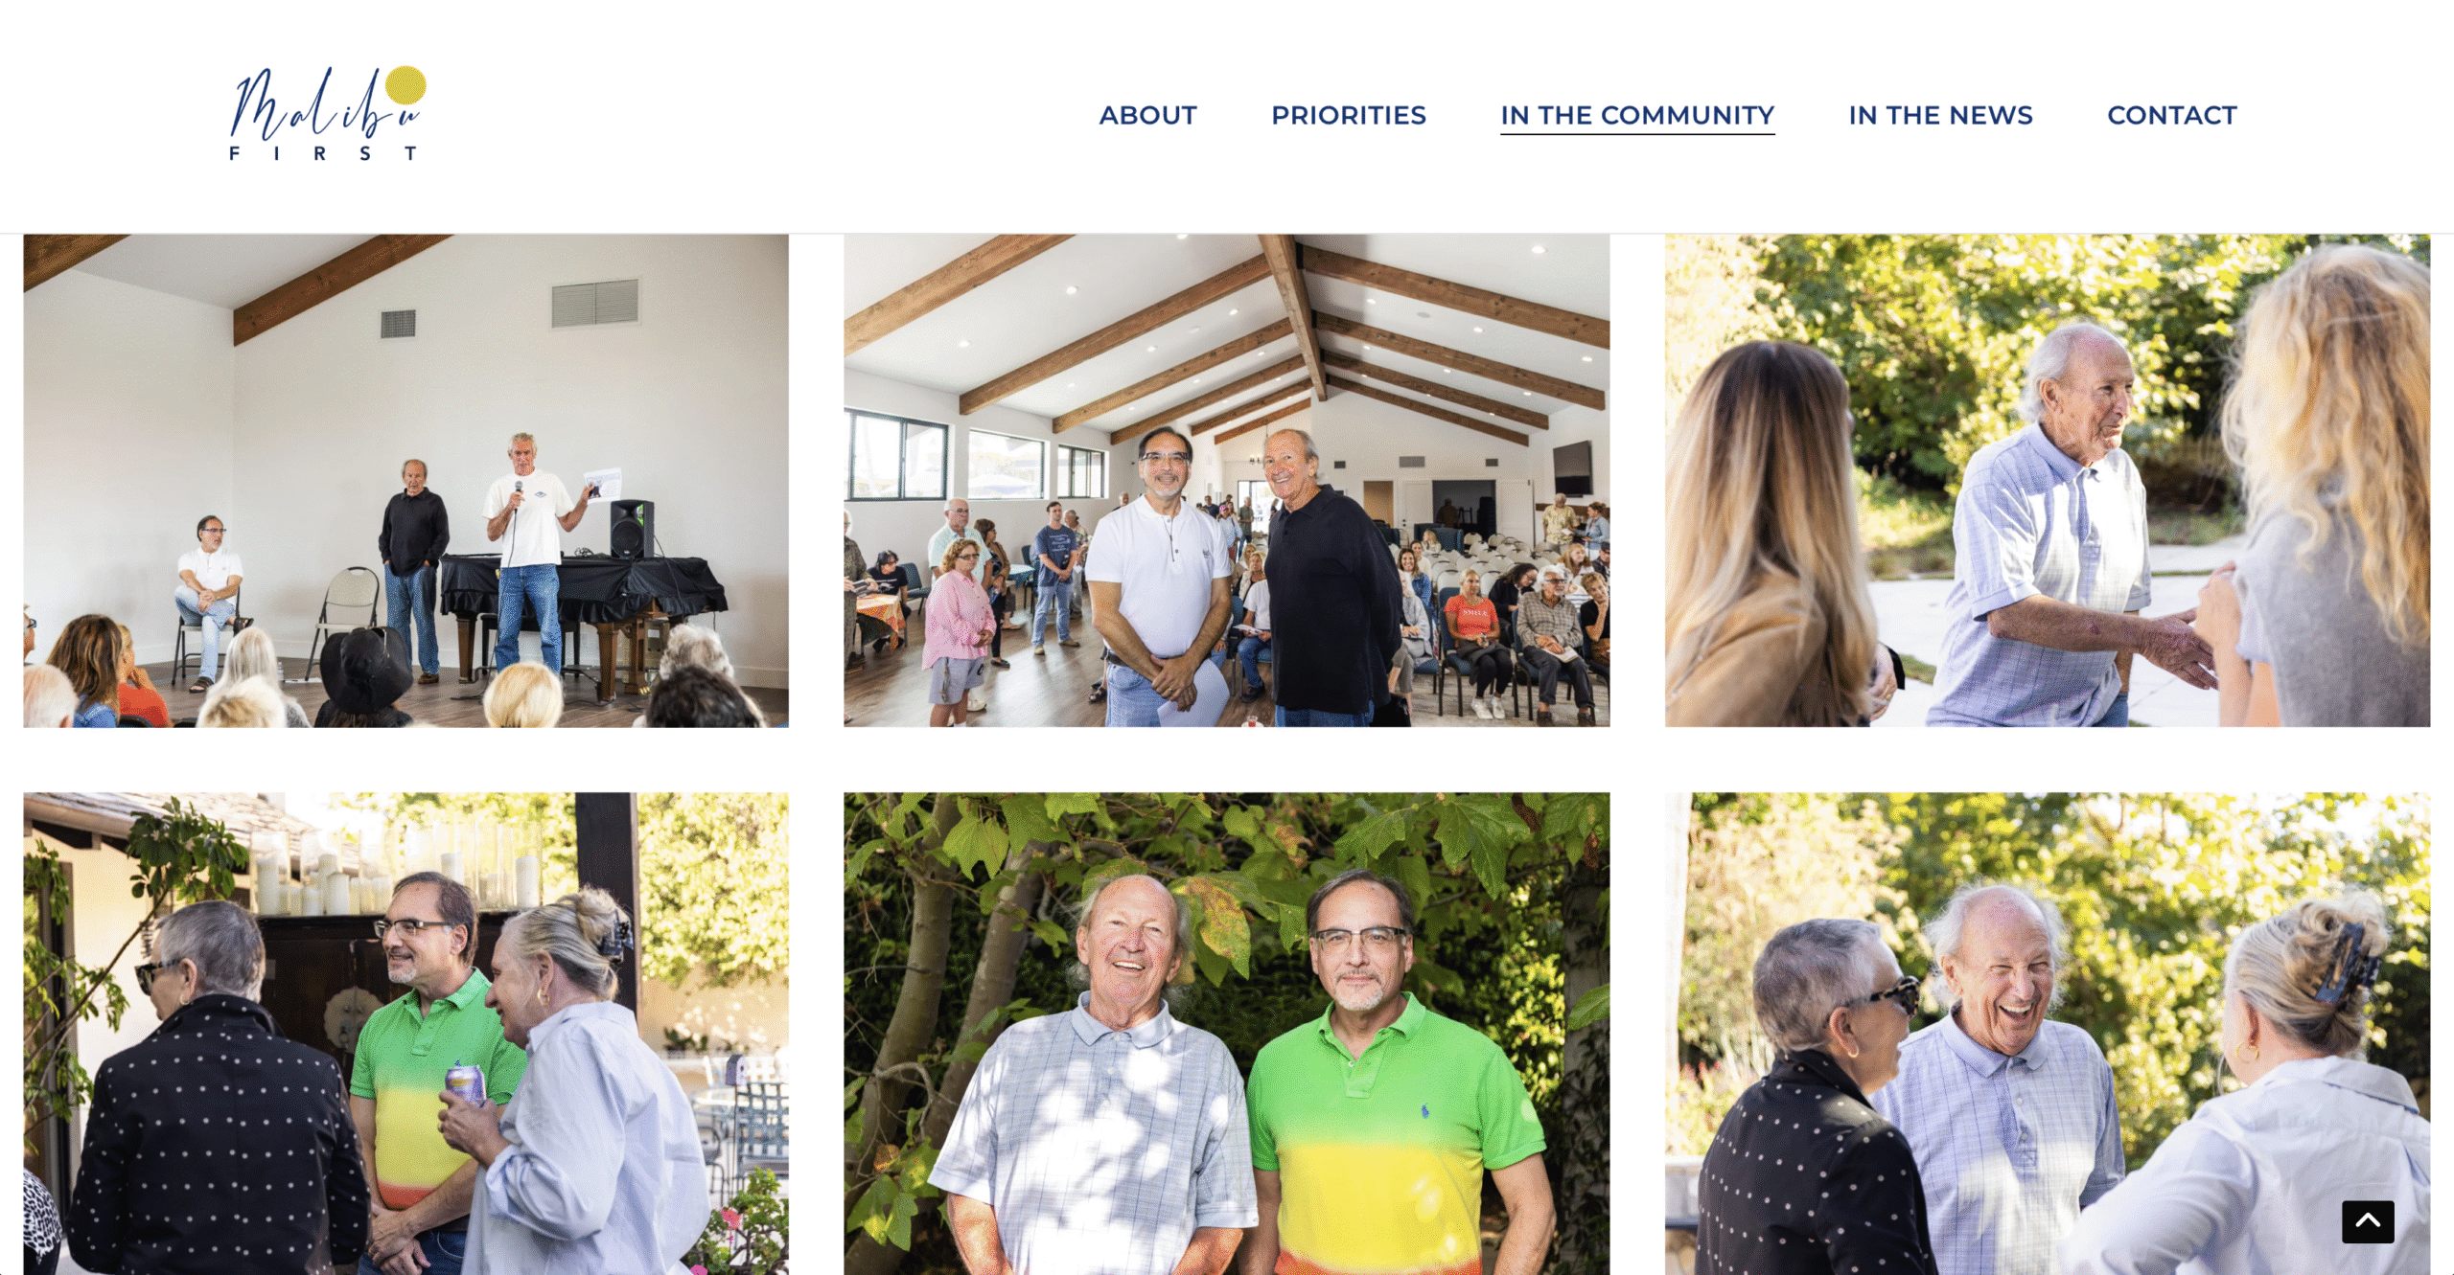View photo of elderly man shaking hands
Image resolution: width=2454 pixels, height=1275 pixels.
point(2047,480)
